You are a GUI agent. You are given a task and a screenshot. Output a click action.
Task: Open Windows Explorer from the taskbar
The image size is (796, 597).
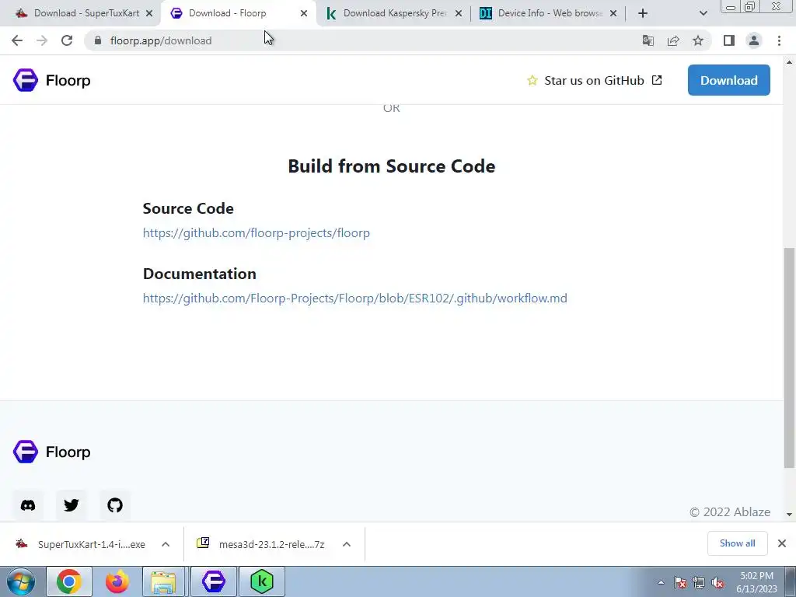coord(164,581)
